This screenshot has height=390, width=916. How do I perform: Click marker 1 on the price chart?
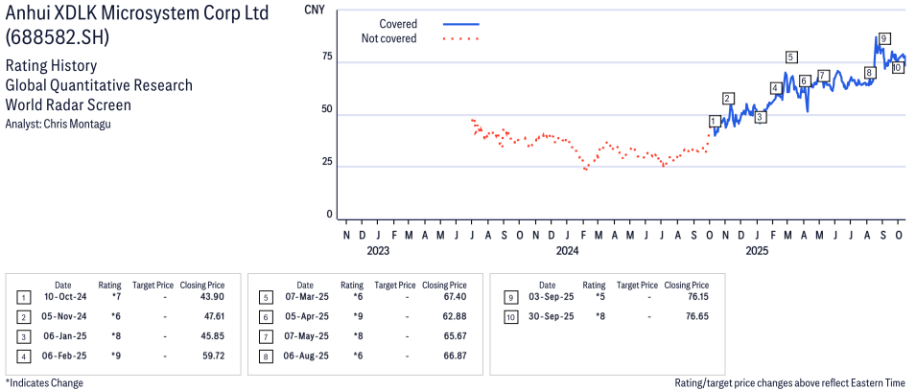point(714,121)
